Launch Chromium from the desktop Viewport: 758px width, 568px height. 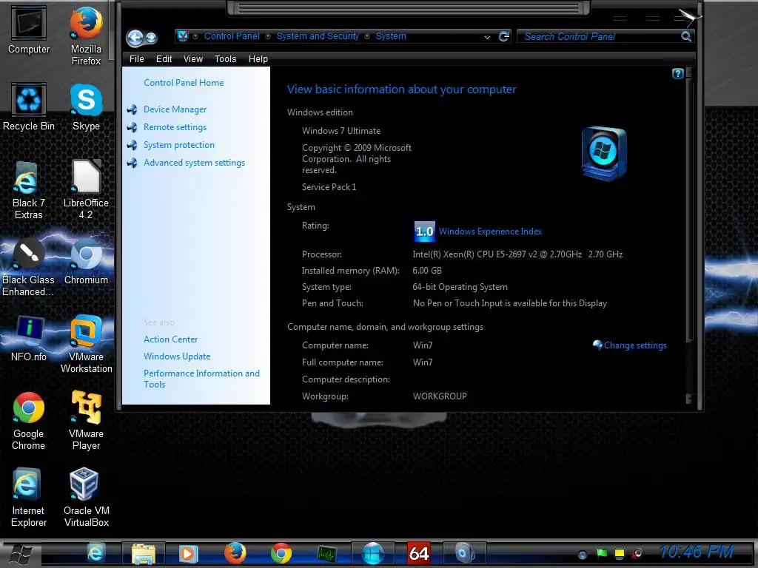click(86, 261)
